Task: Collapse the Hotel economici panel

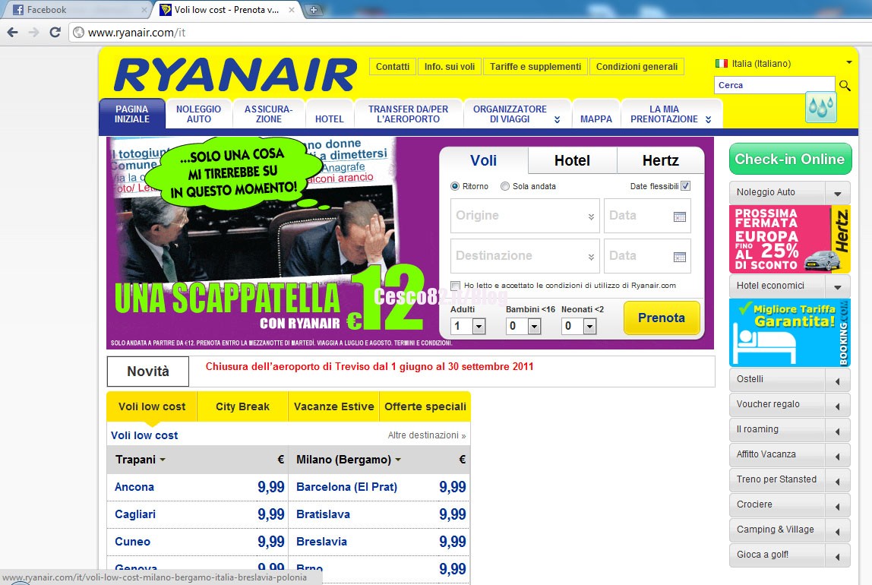Action: click(838, 287)
